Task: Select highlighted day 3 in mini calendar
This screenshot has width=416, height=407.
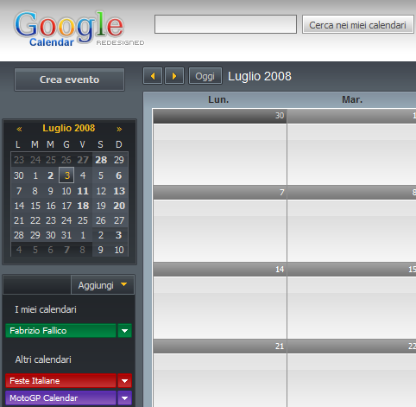Action: [x=66, y=175]
